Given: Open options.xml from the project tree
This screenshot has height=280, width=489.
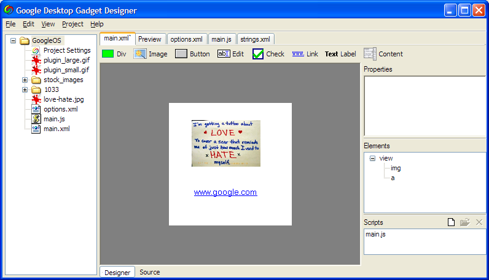Looking at the screenshot, I should [60, 109].
